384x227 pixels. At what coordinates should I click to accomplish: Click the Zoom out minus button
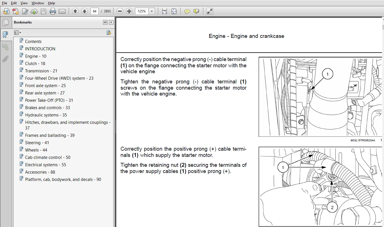click(x=120, y=11)
